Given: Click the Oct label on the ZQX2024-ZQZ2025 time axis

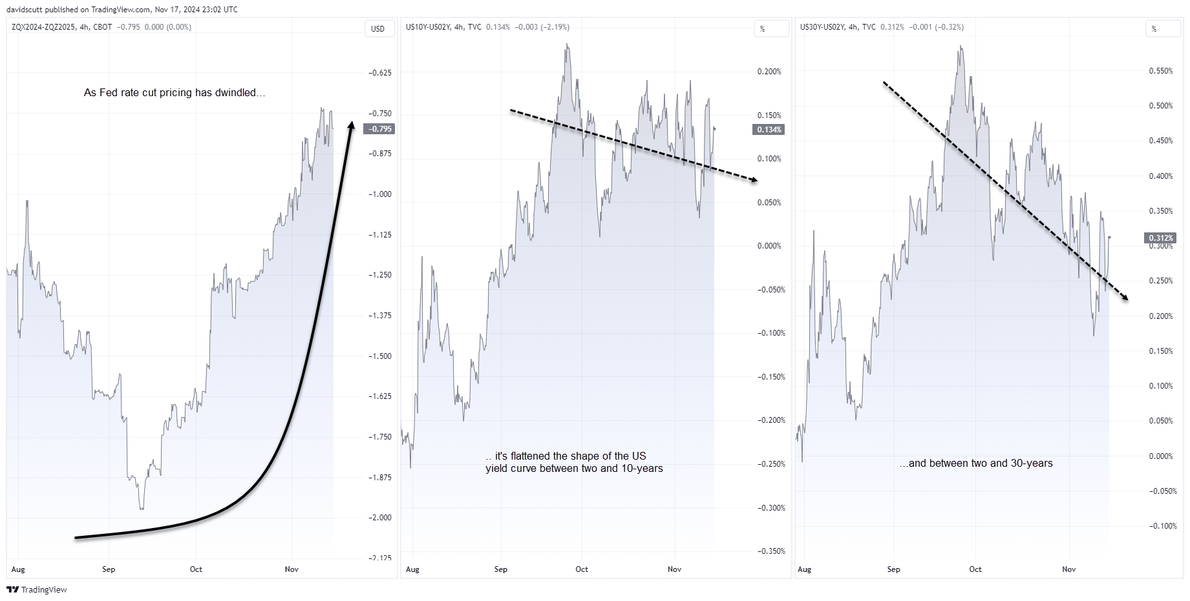Looking at the screenshot, I should (196, 569).
